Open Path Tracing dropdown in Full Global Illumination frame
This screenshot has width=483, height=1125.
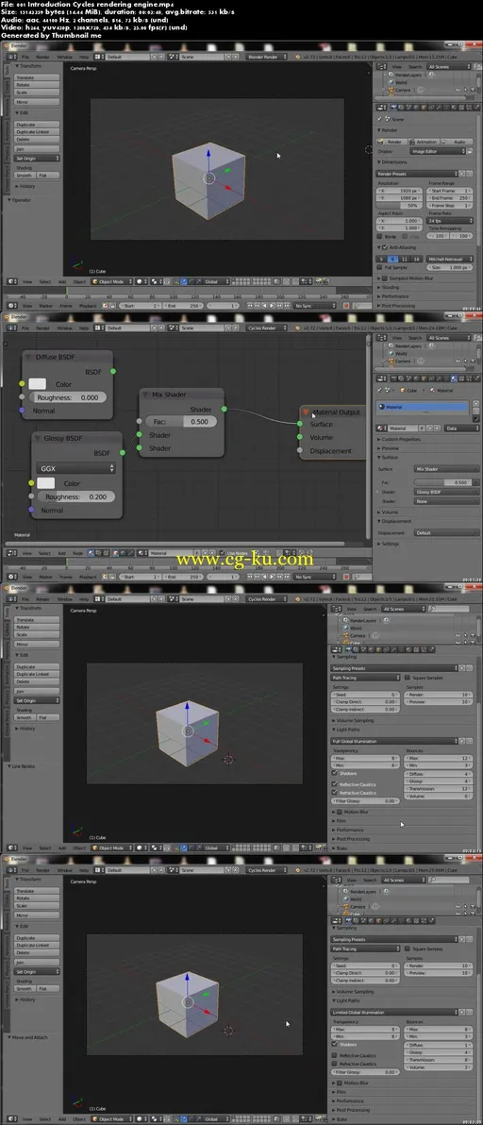365,678
